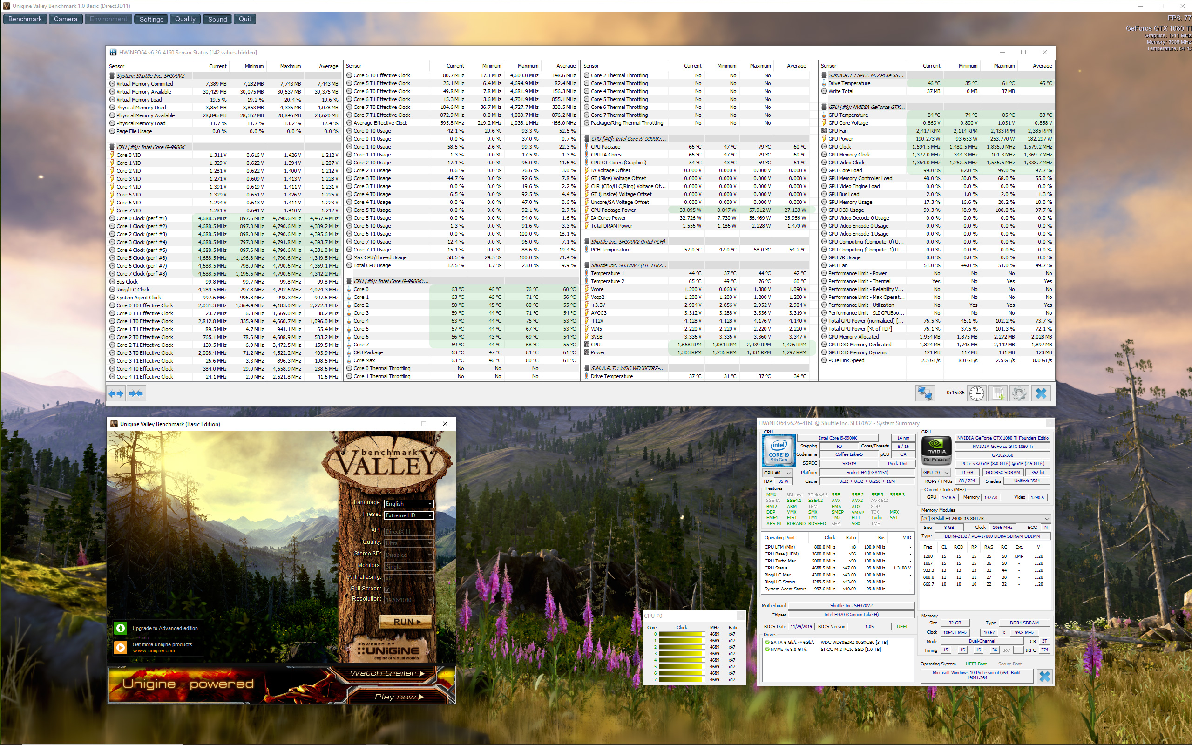
Task: Click the Unigine Valley icon in the launcher title bar
Action: tap(114, 424)
